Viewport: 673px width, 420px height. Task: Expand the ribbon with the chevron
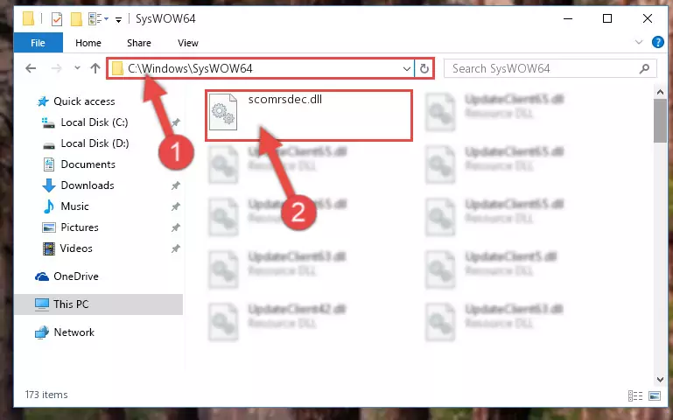[639, 42]
